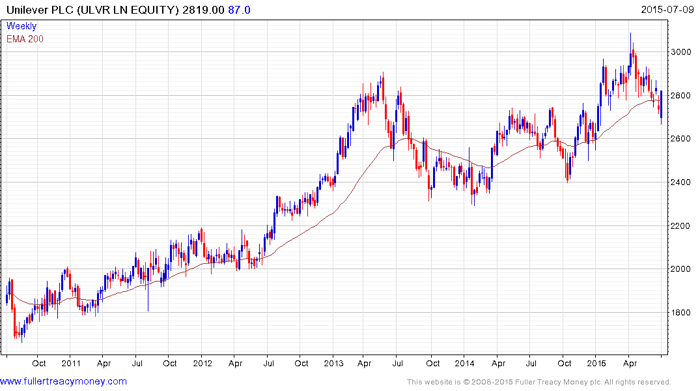Click the 2400 price axis label

(681, 182)
